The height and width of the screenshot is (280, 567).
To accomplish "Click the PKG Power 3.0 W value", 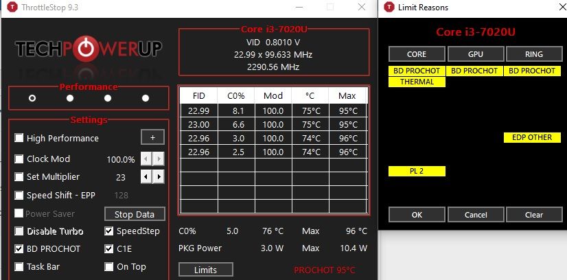I will coord(272,248).
